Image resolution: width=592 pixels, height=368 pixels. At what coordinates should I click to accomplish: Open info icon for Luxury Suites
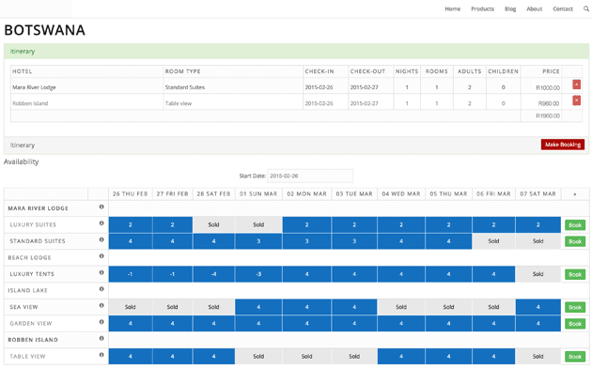pyautogui.click(x=101, y=223)
